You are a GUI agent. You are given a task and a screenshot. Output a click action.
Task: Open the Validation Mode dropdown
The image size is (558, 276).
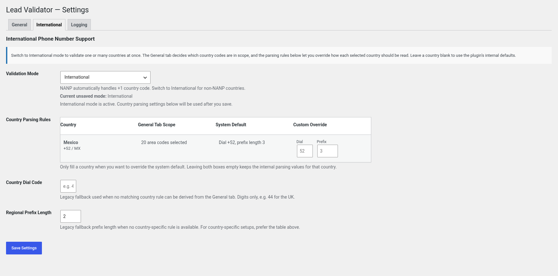tap(105, 77)
